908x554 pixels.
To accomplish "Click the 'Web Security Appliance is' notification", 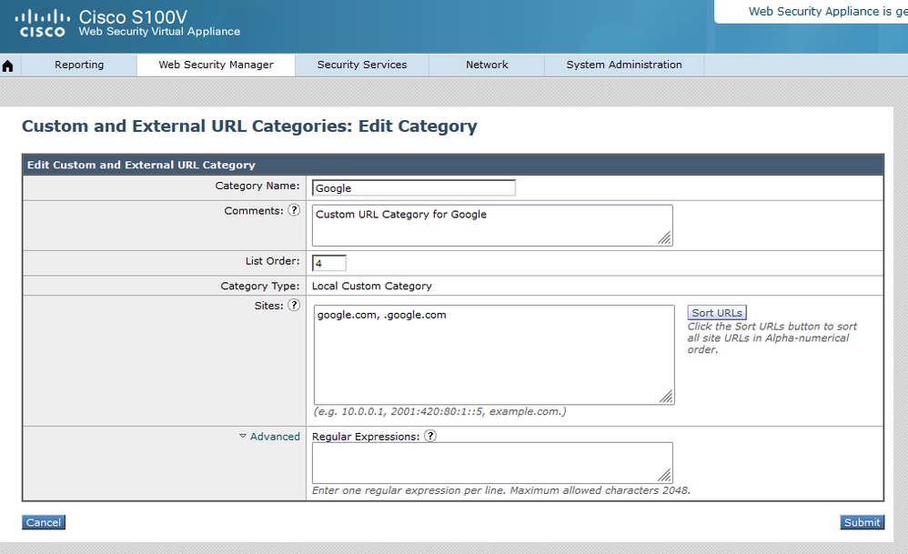I will (x=820, y=12).
